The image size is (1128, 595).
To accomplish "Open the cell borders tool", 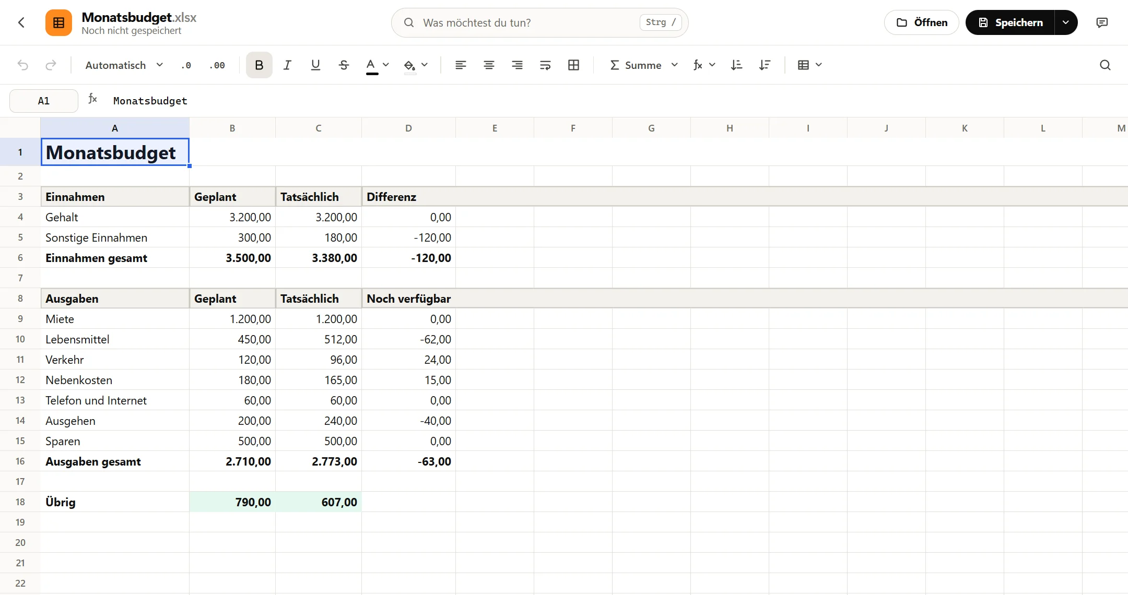I will pos(573,65).
